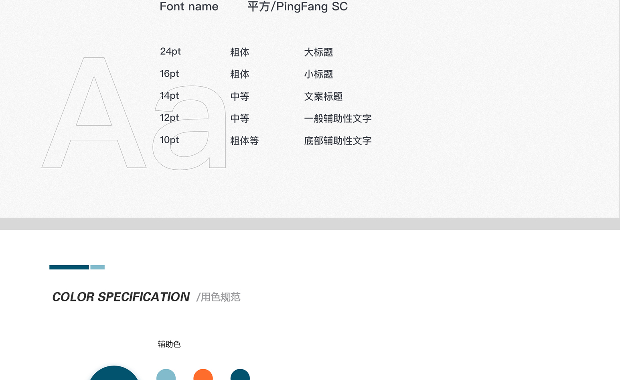
Task: Click '中等' in the 14pt row
Action: [x=240, y=96]
